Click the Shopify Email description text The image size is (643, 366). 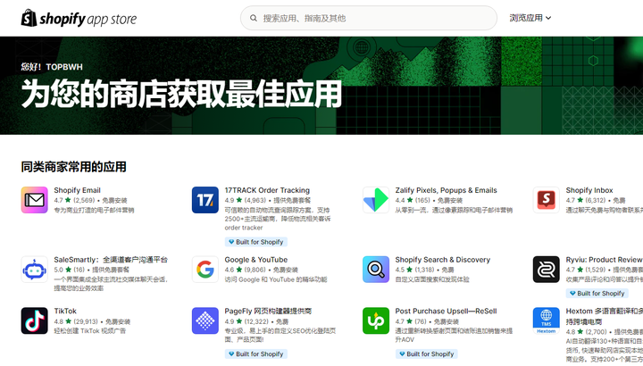pyautogui.click(x=94, y=211)
